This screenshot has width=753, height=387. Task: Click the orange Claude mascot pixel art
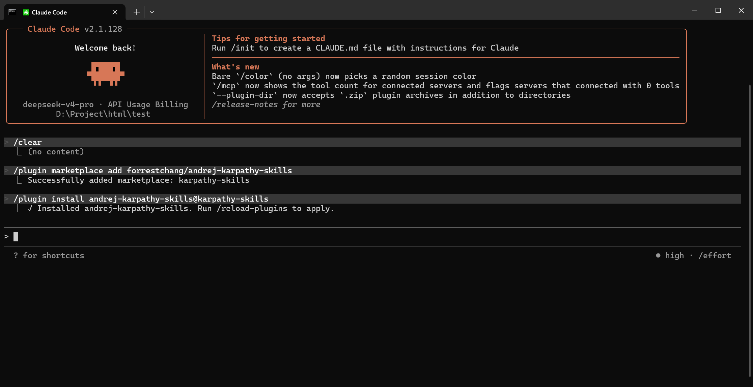tap(106, 73)
